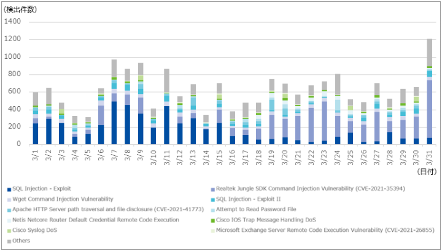Select the Netis Netcore Router Default Credential label
This screenshot has height=251, width=442.
[x=96, y=220]
